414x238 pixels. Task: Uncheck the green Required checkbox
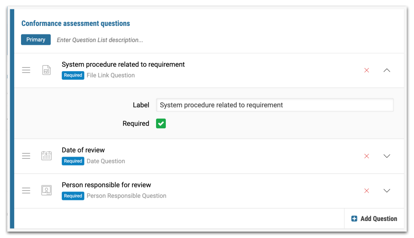click(161, 123)
